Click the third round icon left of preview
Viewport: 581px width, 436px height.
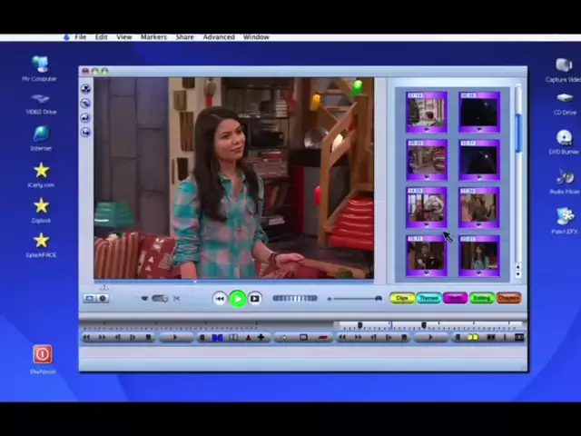[x=85, y=118]
